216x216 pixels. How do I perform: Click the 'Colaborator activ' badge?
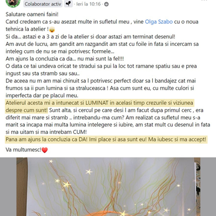pyautogui.click(x=43, y=4)
